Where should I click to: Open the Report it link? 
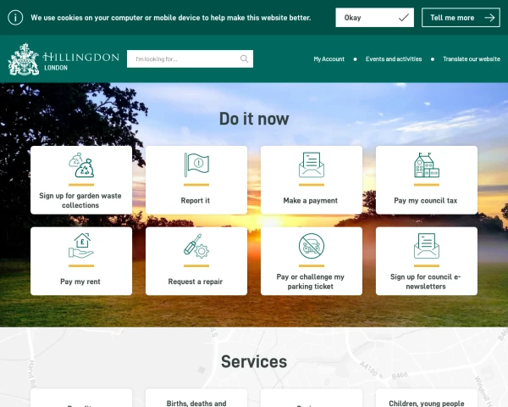point(196,180)
